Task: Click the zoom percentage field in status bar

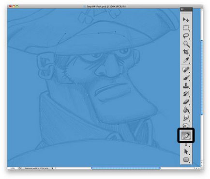Action: (13, 168)
